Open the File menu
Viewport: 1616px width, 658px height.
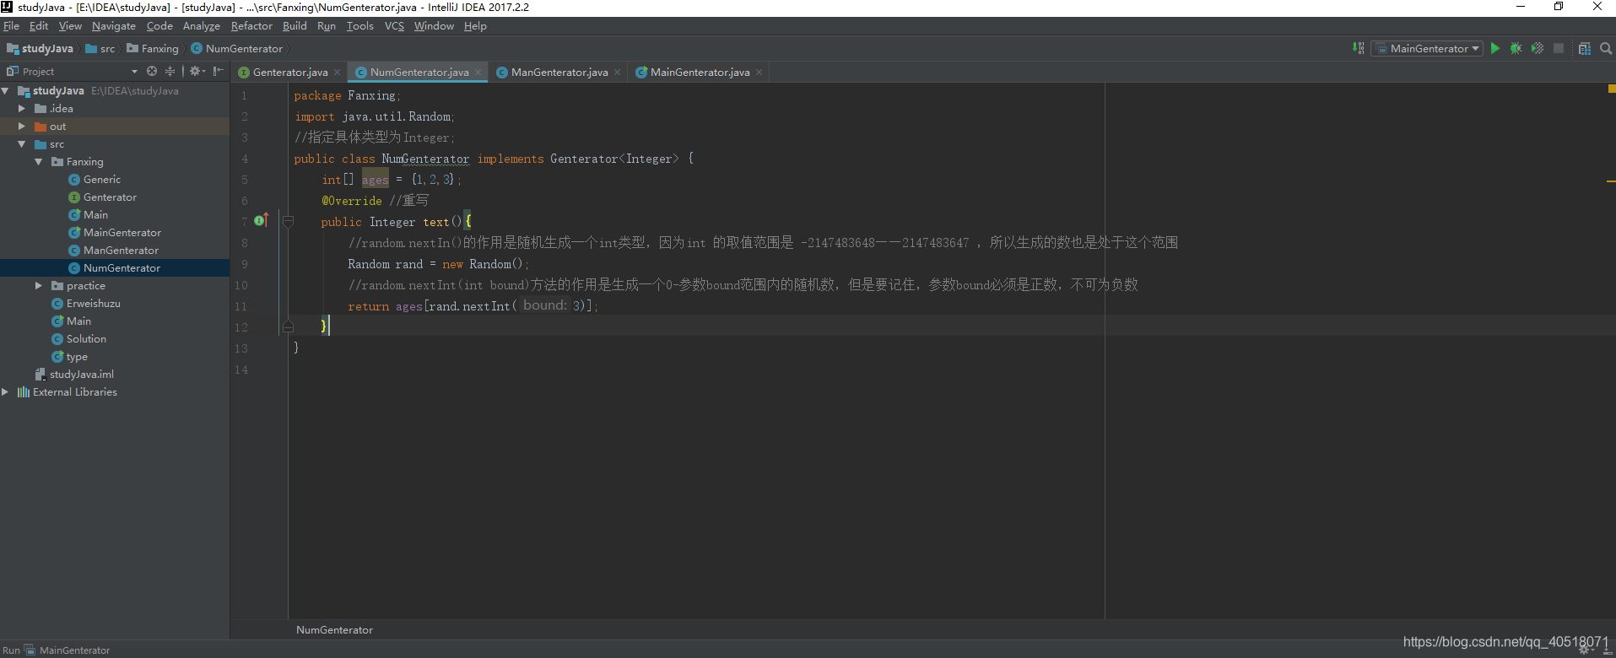11,26
